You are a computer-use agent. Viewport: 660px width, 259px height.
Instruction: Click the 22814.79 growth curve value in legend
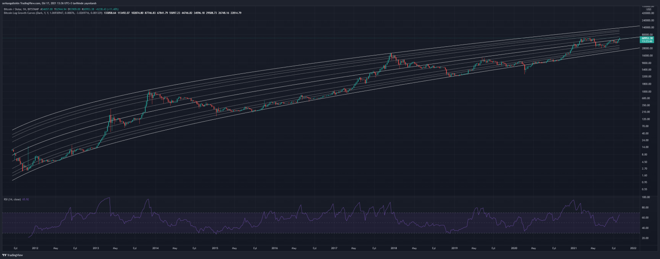(235, 13)
